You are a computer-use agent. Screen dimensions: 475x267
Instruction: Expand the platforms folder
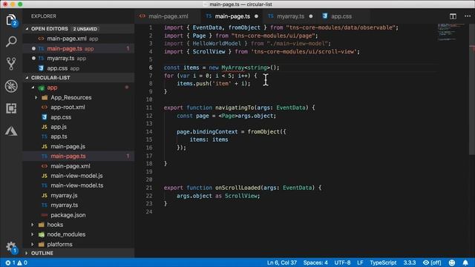(33, 244)
